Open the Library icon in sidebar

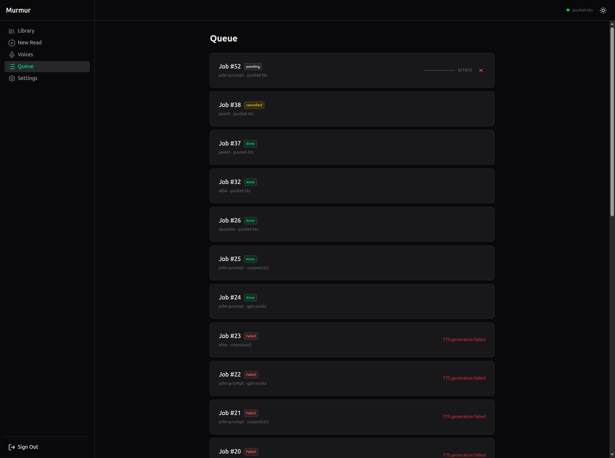[11, 31]
